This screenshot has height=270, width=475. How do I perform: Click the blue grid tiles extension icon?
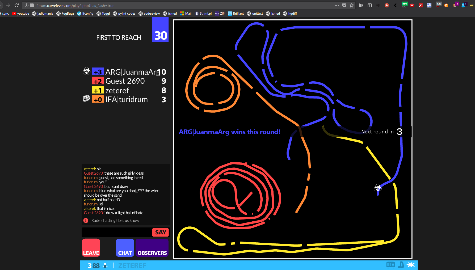(x=429, y=5)
